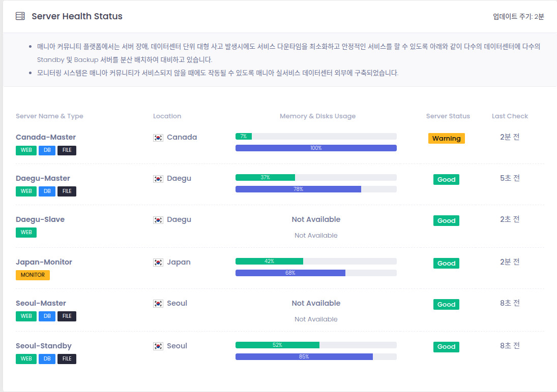Click Daegu-Master's 37% memory usage bar
The image size is (557, 392).
point(265,177)
